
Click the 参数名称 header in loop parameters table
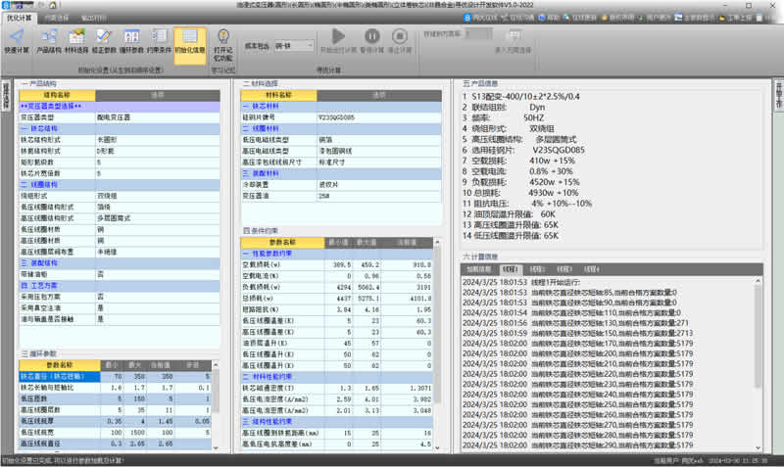pos(60,365)
